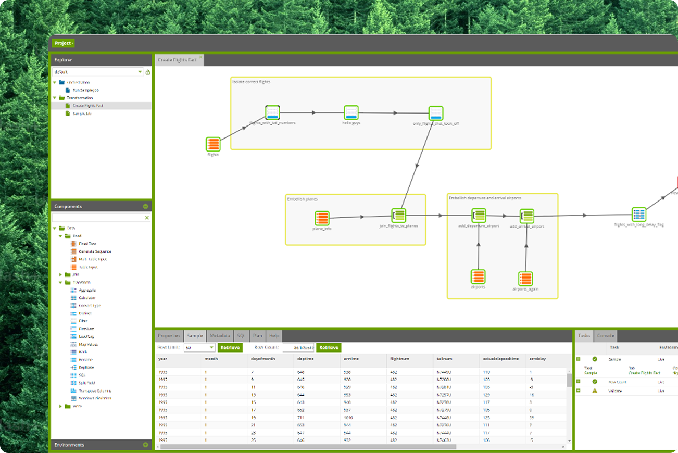Open the Sample Job transformation in Explorer
This screenshot has height=453, width=678.
tap(82, 114)
